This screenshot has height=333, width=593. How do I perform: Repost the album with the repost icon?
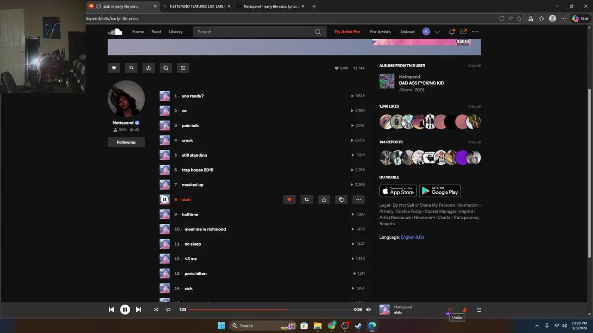pyautogui.click(x=131, y=68)
